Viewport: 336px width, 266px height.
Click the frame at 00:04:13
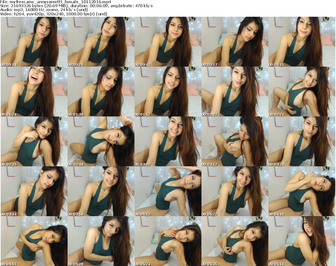click(x=168, y=192)
